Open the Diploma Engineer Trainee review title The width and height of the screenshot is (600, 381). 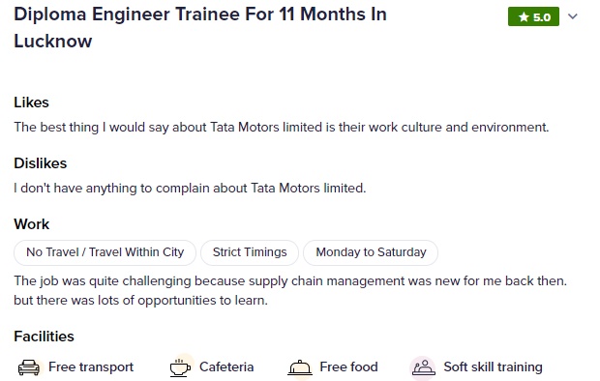200,27
